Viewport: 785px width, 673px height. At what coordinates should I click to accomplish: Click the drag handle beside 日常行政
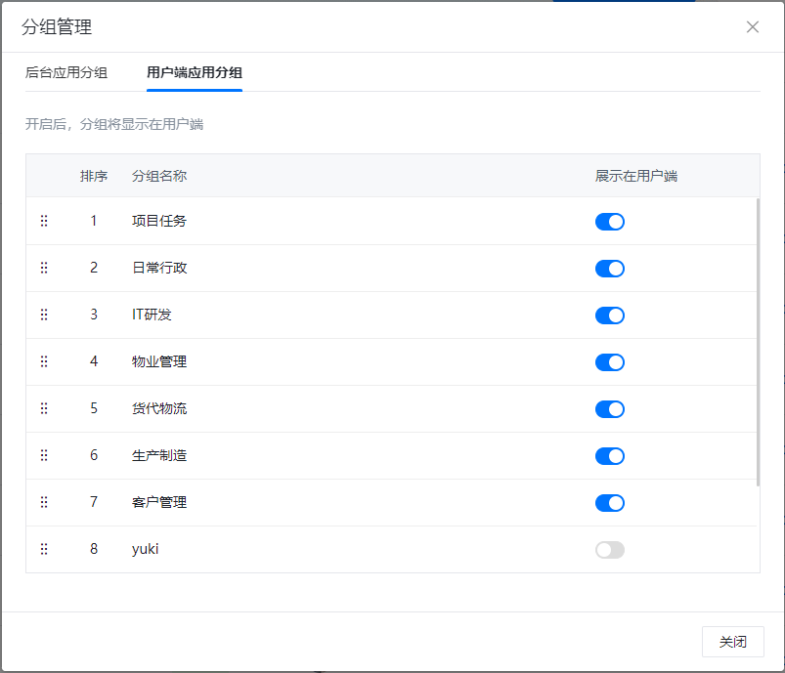click(x=44, y=268)
